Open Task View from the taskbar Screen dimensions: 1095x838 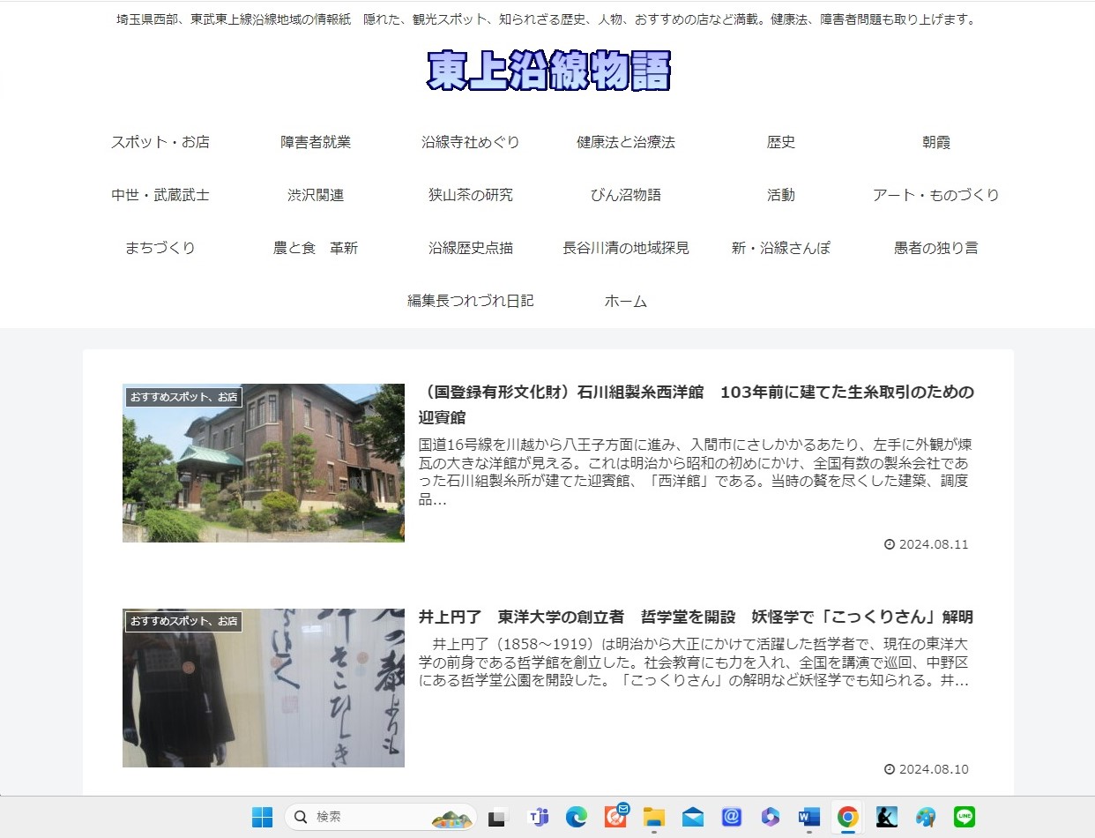[498, 818]
